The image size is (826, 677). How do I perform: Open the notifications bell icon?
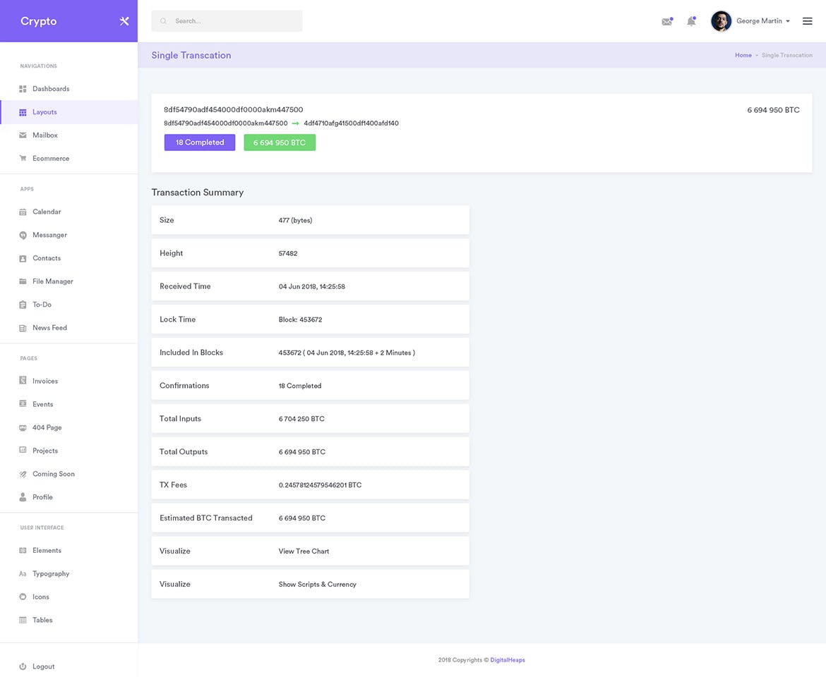[x=691, y=21]
